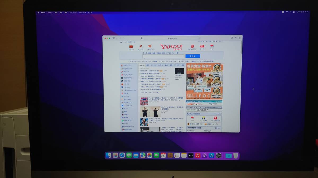Click ホームページに設定する link
The image size is (318, 178).
[x=127, y=42]
